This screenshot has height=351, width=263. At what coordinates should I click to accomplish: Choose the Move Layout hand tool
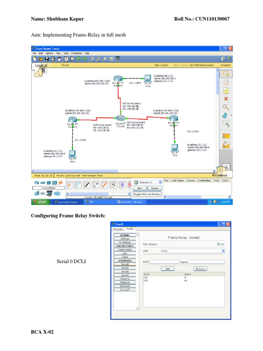[x=226, y=82]
